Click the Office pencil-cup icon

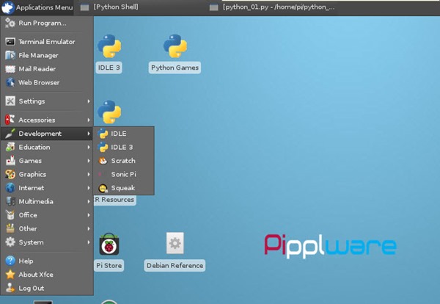10,215
